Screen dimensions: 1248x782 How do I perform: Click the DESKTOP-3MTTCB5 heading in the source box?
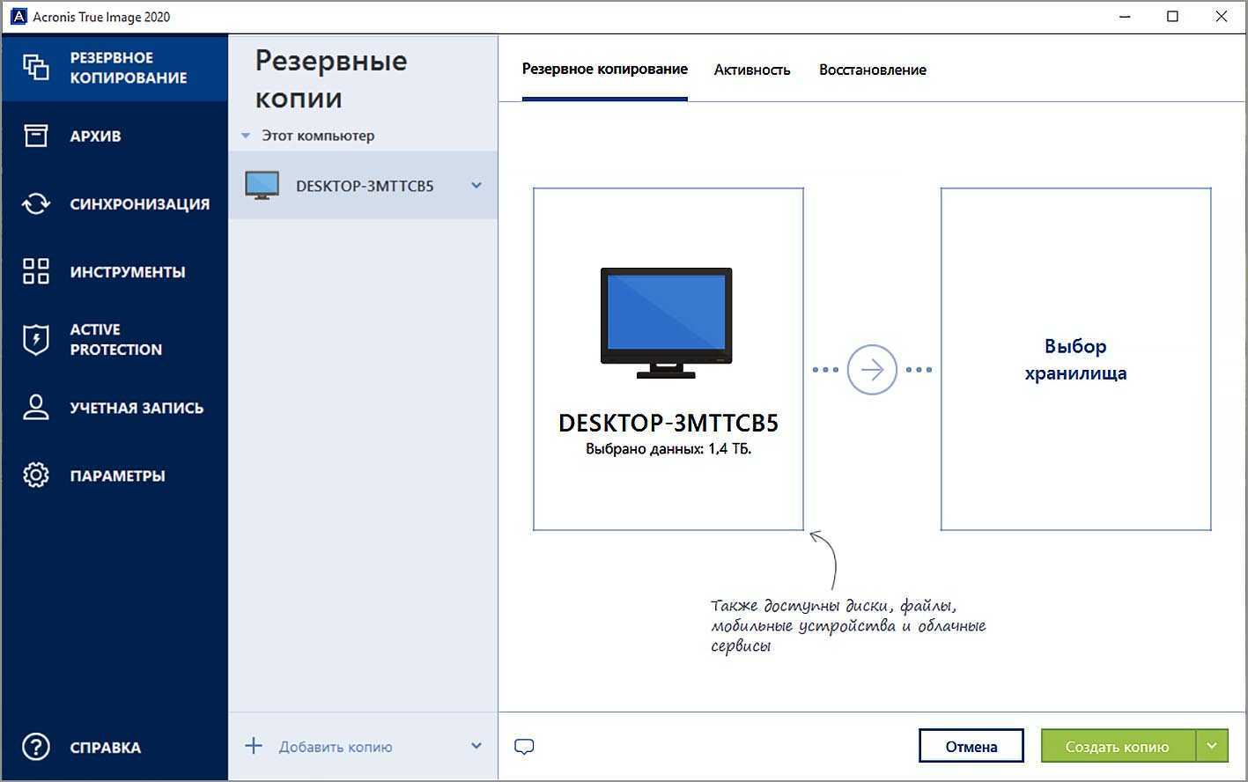pos(668,423)
